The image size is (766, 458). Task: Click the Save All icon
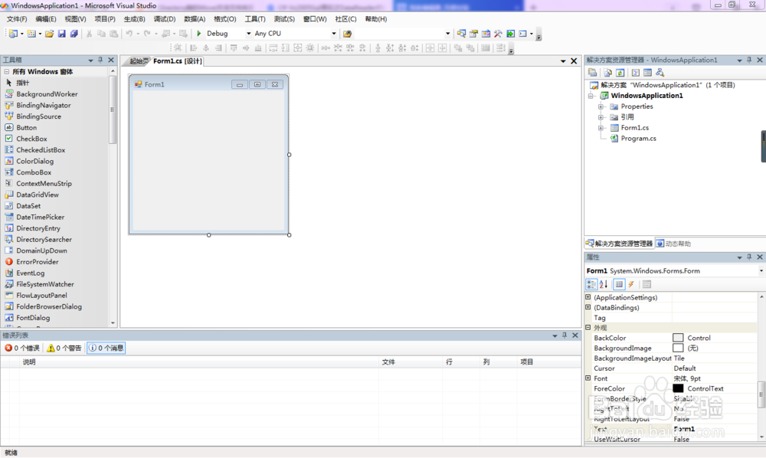(74, 34)
